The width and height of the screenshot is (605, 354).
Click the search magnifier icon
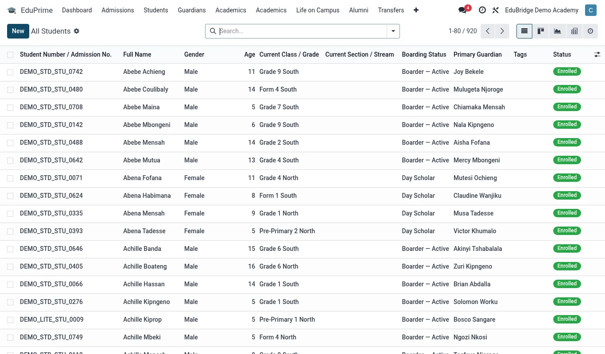coord(213,31)
